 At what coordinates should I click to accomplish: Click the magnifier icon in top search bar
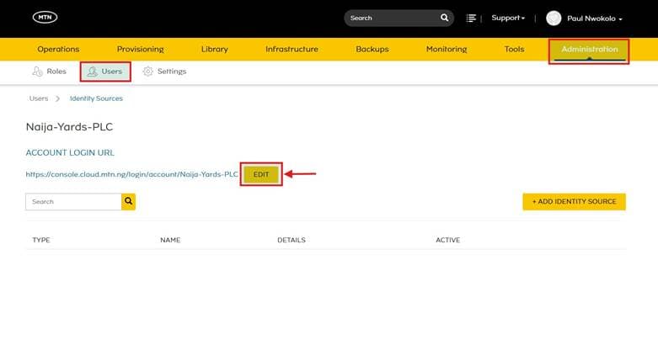444,18
